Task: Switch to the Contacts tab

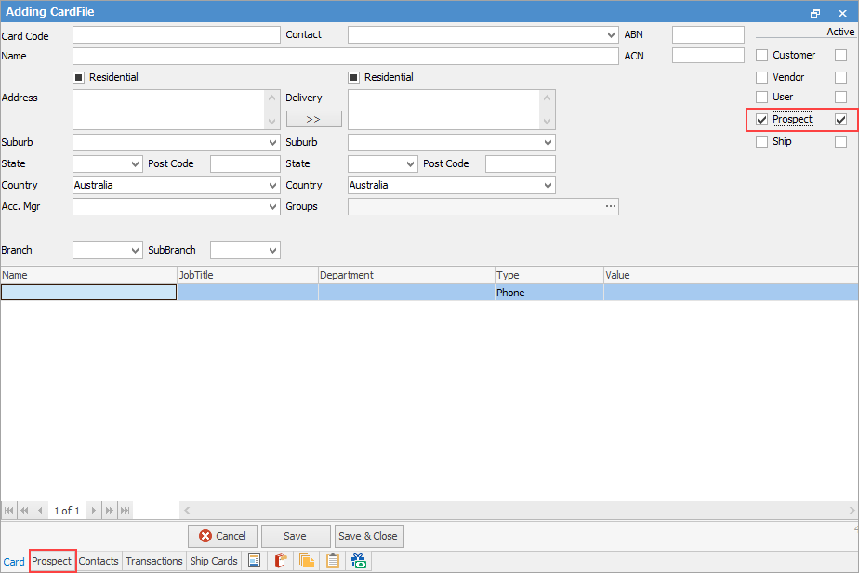Action: point(98,561)
